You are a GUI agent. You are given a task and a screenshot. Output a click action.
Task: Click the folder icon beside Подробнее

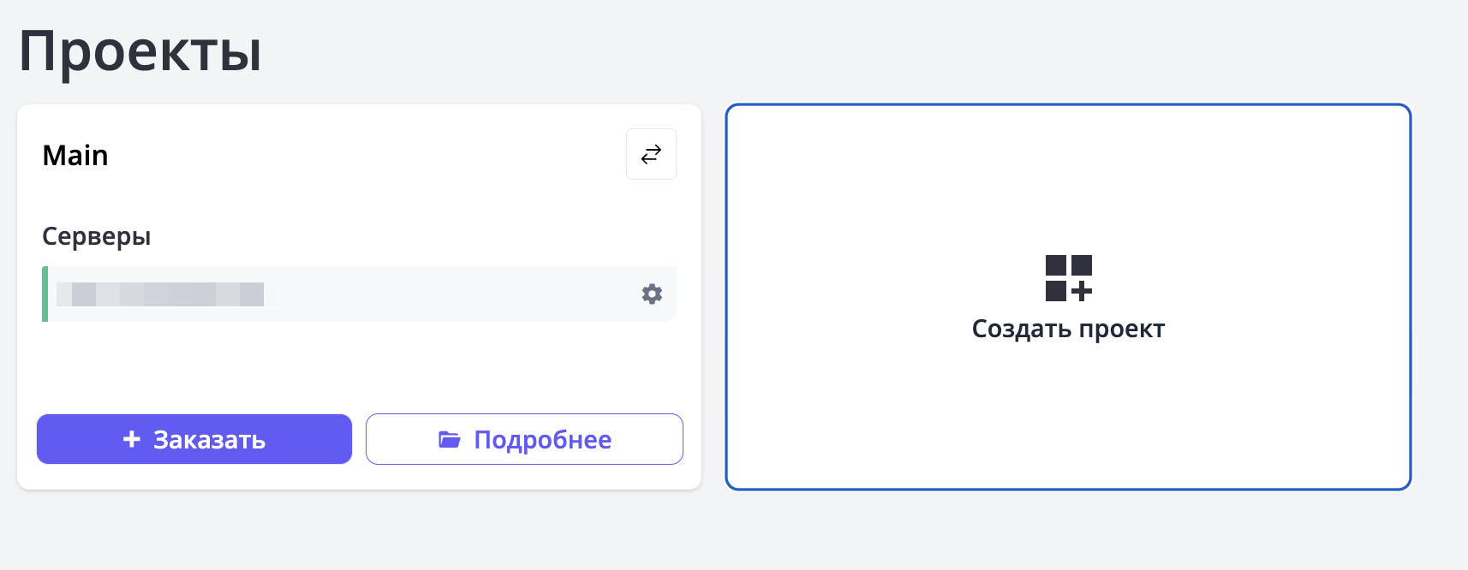tap(450, 440)
